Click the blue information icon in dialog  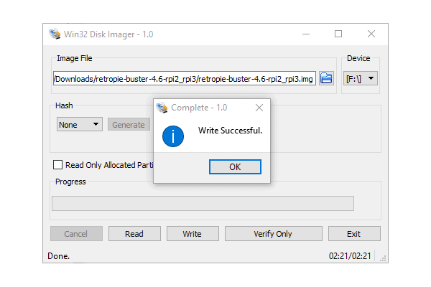(173, 136)
